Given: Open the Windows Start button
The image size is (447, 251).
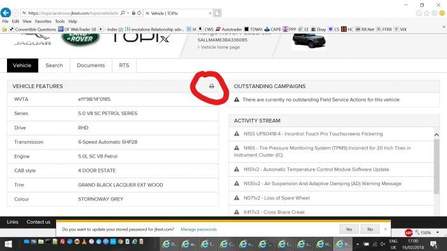Looking at the screenshot, I should click(8, 244).
